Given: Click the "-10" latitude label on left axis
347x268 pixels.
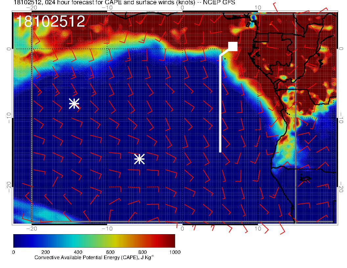Looking at the screenshot, I should [x=9, y=118].
